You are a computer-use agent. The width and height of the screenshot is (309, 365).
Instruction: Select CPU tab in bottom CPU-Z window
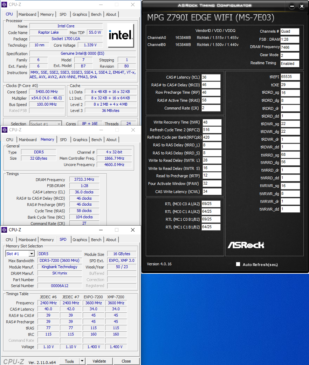9,240
